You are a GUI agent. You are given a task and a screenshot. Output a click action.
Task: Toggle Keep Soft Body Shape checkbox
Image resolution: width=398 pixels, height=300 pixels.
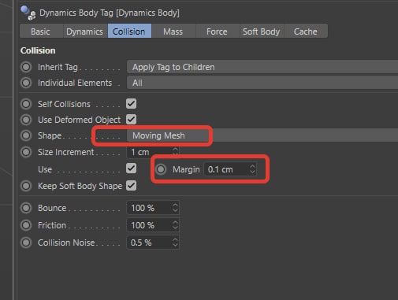pyautogui.click(x=131, y=186)
